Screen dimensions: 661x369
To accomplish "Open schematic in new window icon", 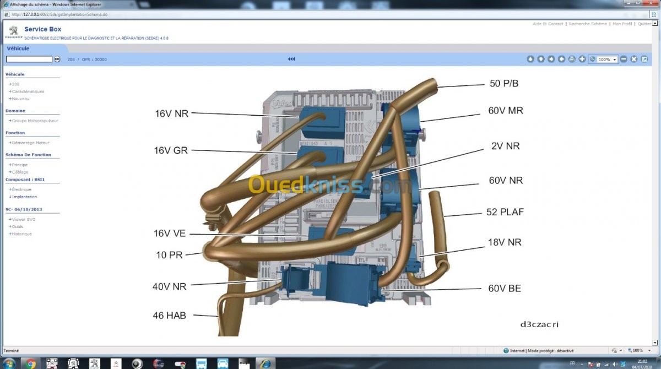I will [x=644, y=59].
